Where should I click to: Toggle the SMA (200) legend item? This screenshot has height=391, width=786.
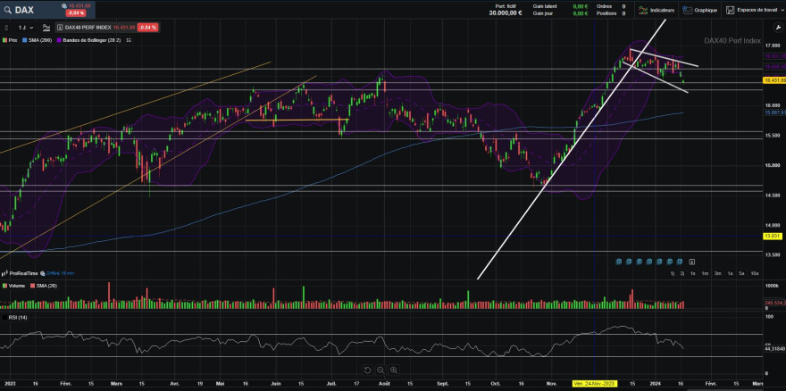click(x=38, y=39)
